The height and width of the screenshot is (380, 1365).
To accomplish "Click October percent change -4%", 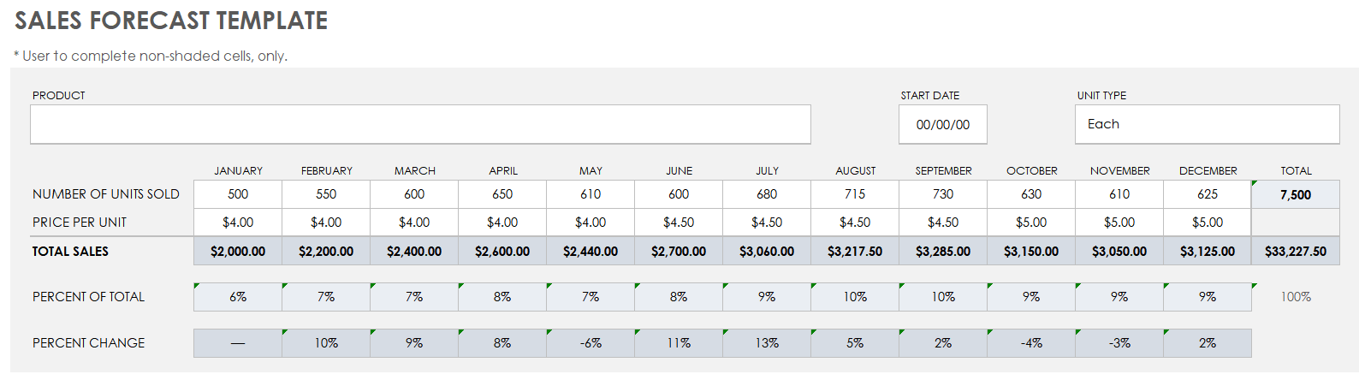I will coord(1031,343).
